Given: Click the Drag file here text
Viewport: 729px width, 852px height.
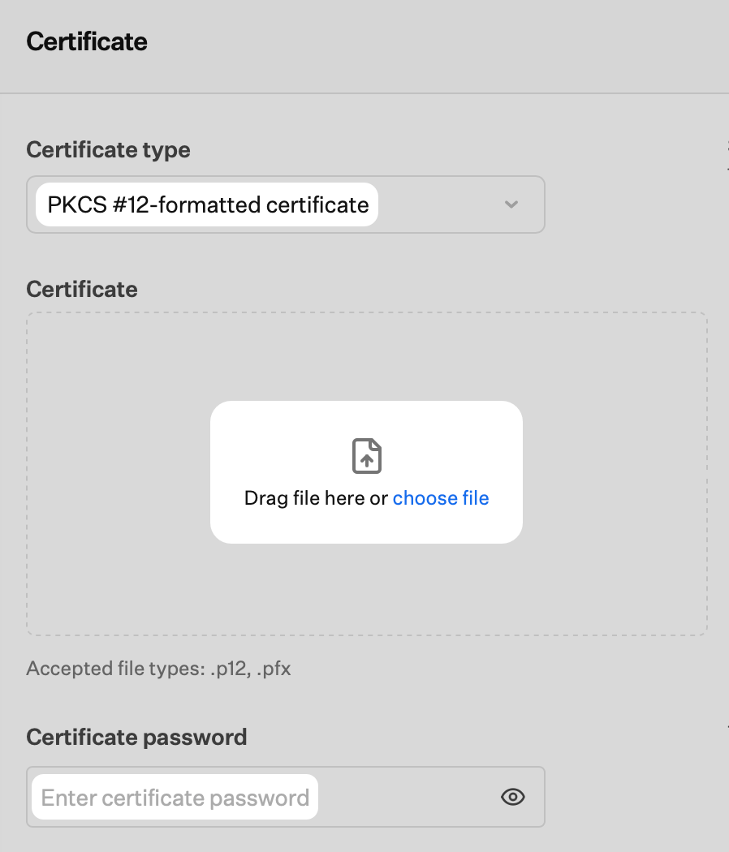Looking at the screenshot, I should pos(304,497).
